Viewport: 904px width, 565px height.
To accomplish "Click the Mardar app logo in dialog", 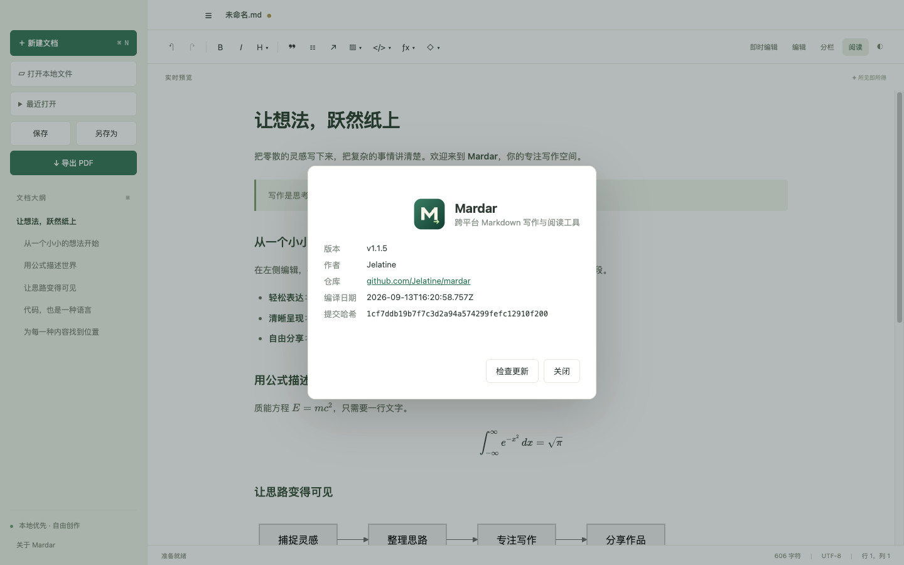I will click(429, 214).
